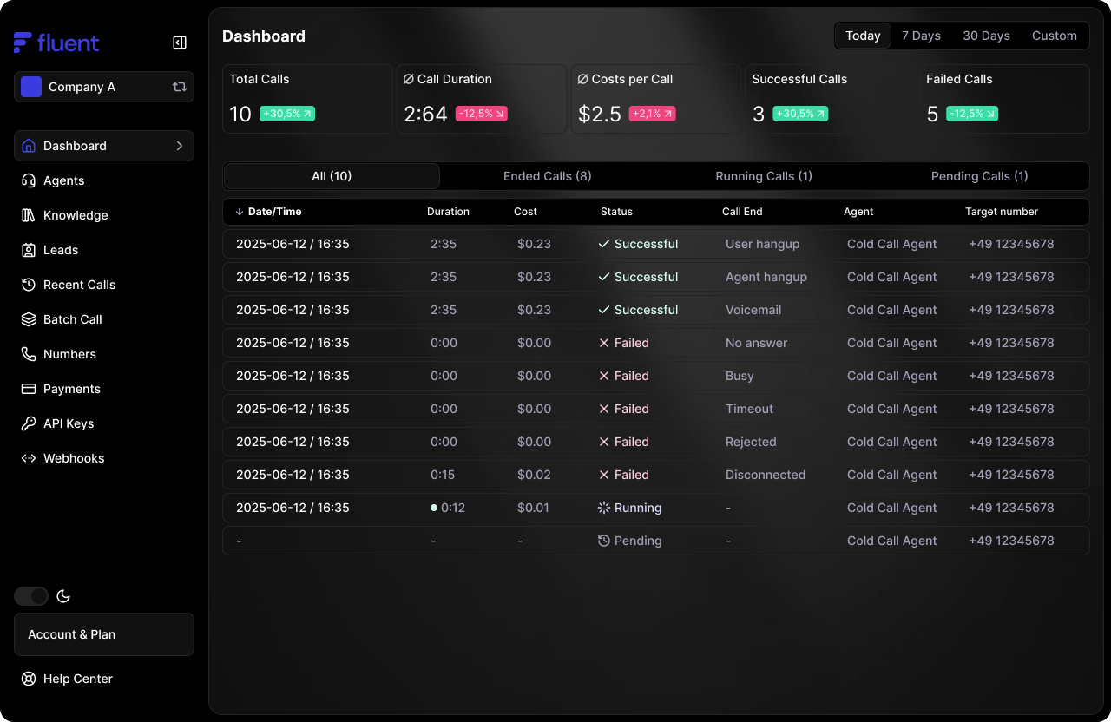Viewport: 1111px width, 722px height.
Task: Click the Custom date range button
Action: pyautogui.click(x=1054, y=36)
